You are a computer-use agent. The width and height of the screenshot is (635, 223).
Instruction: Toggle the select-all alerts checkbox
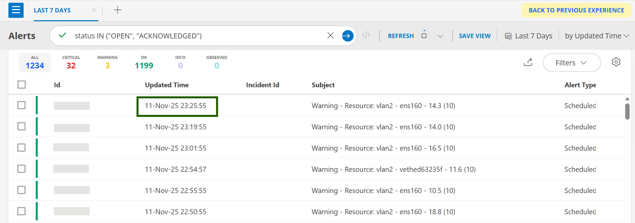[x=22, y=85]
